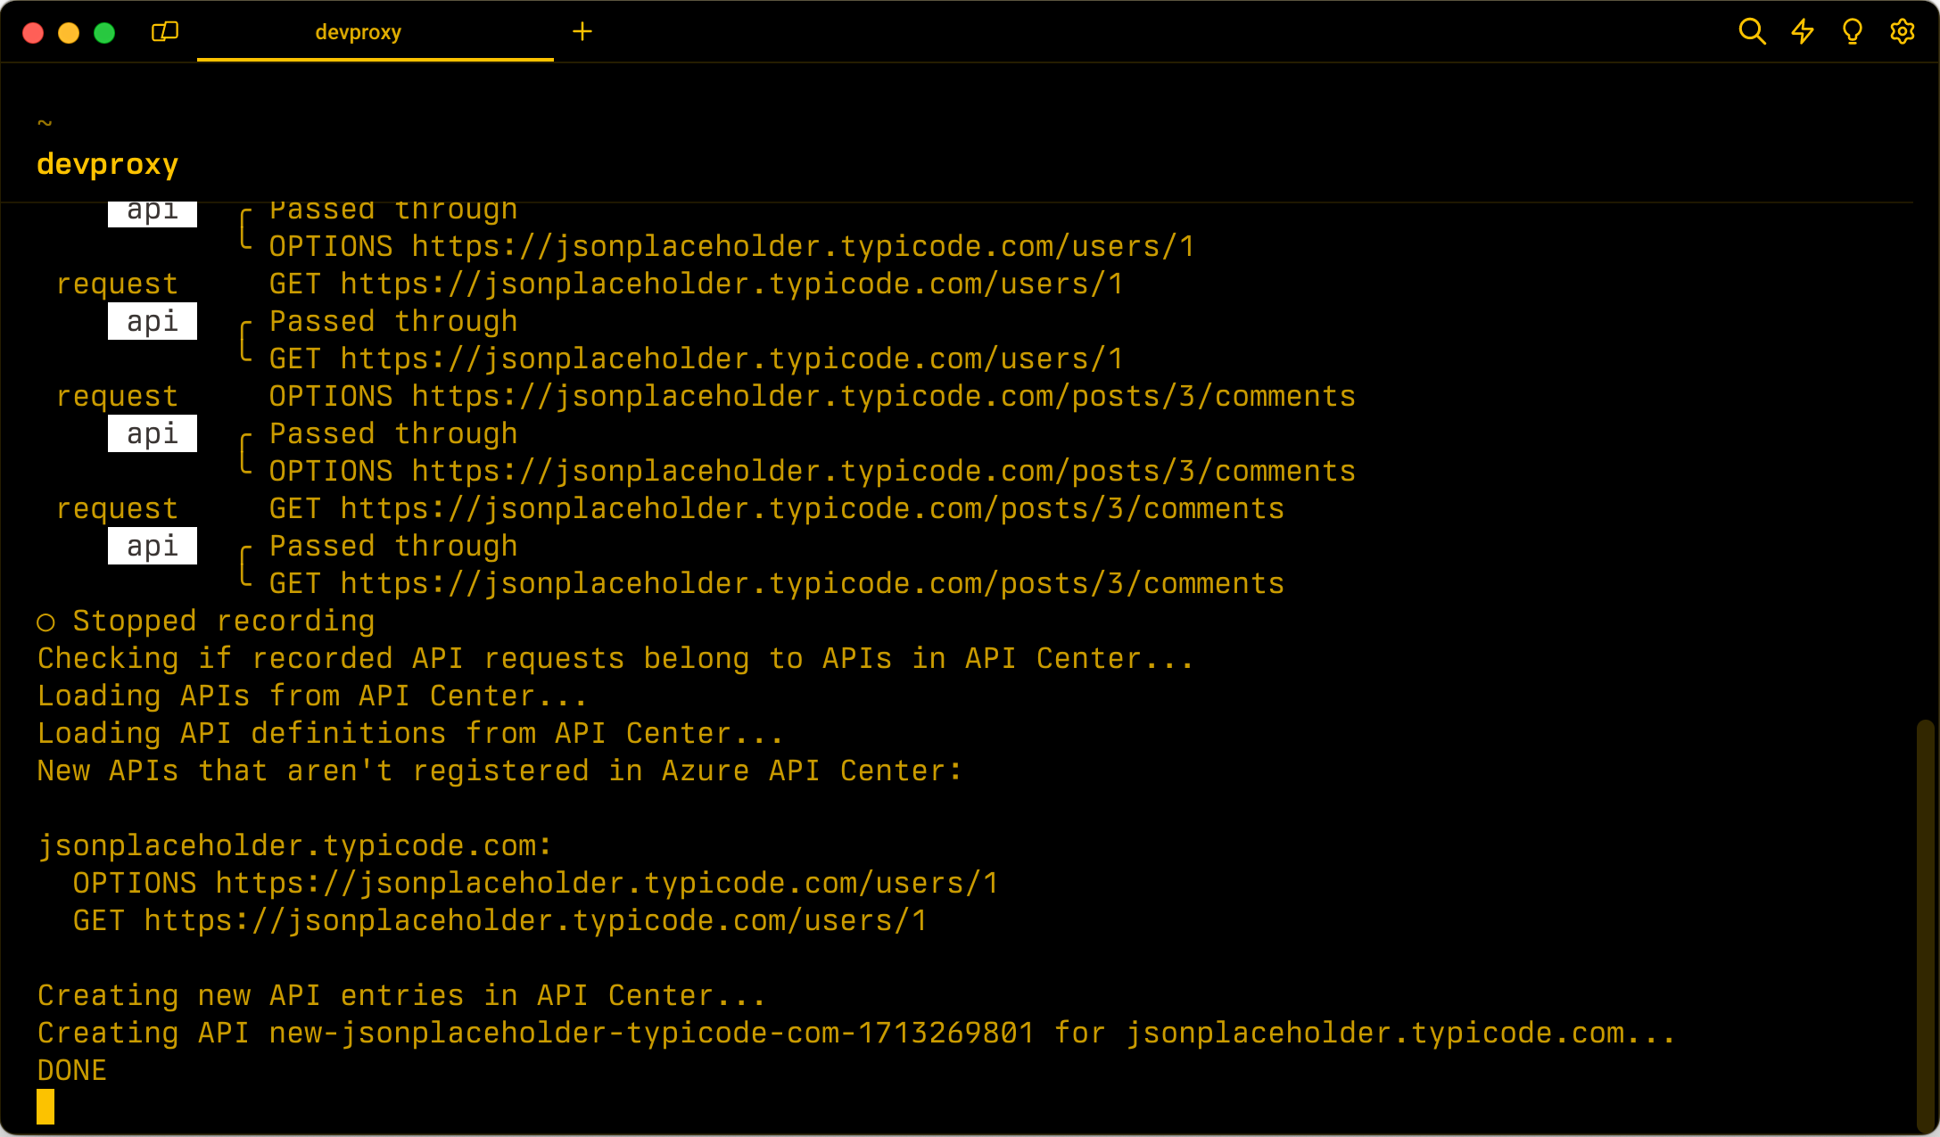Click the lightbulb icon in the title bar

[1853, 32]
